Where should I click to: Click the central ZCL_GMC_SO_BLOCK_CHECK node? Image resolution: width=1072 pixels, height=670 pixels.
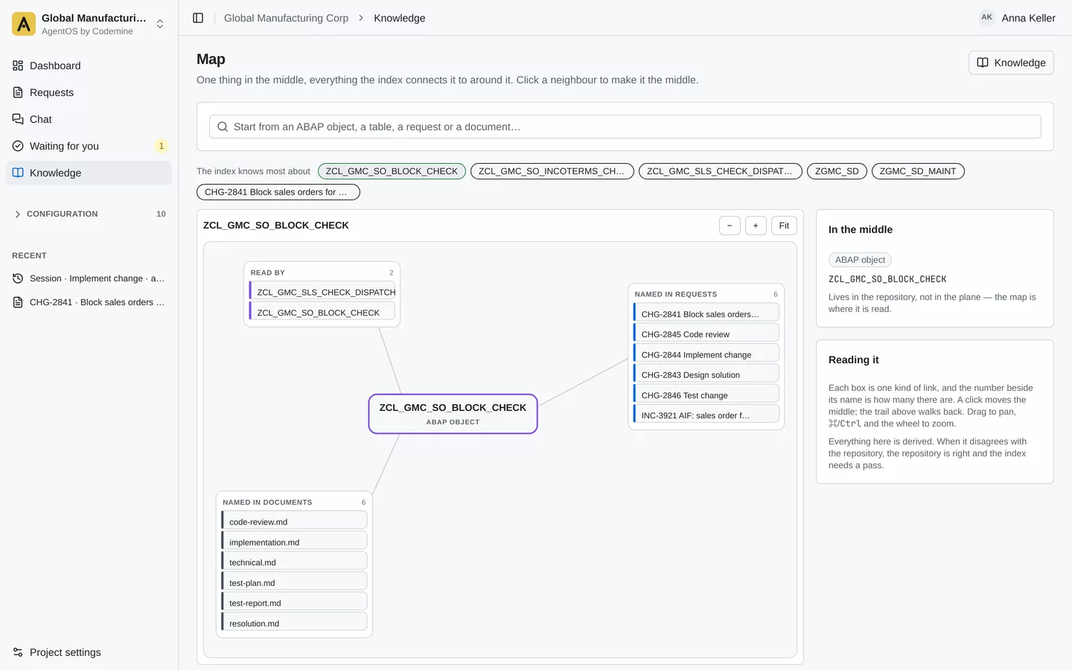(453, 414)
